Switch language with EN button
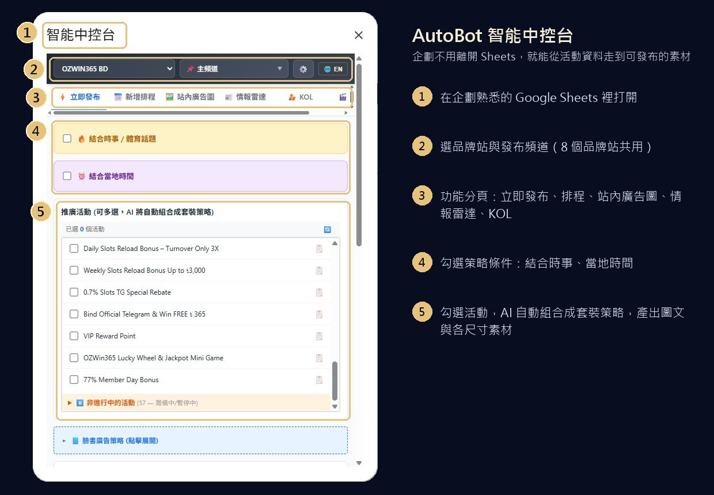714x495 pixels. (333, 69)
